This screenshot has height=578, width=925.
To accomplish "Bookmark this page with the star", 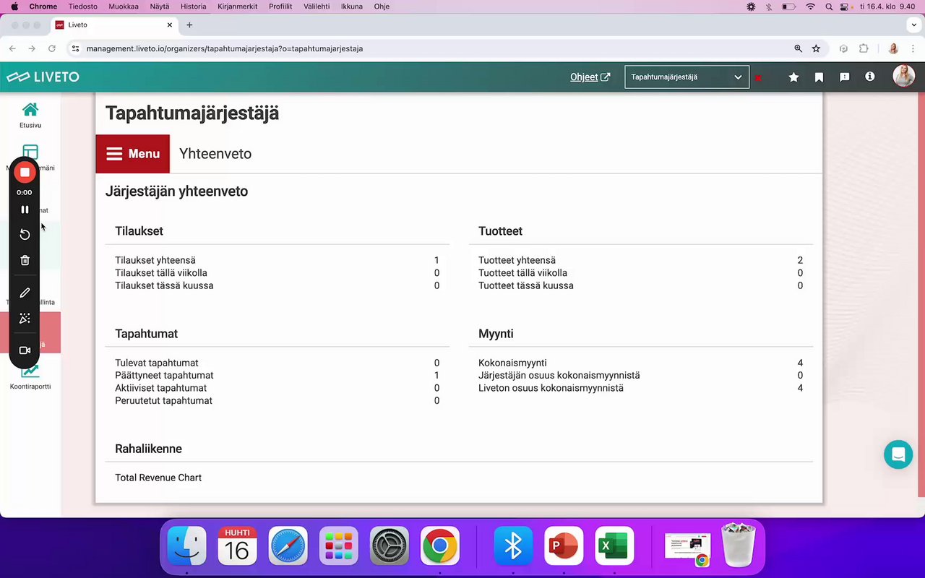I will pyautogui.click(x=816, y=48).
